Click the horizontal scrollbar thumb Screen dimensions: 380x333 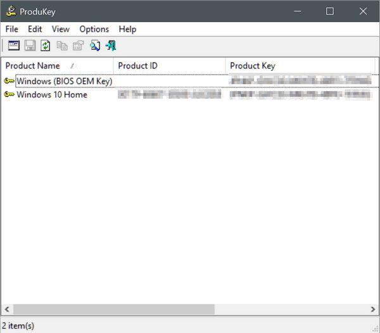pyautogui.click(x=113, y=310)
